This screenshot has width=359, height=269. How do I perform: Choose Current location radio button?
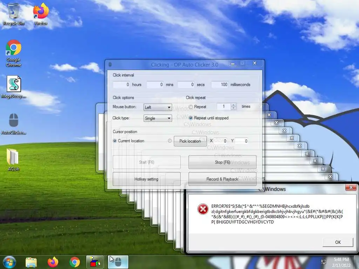click(115, 141)
